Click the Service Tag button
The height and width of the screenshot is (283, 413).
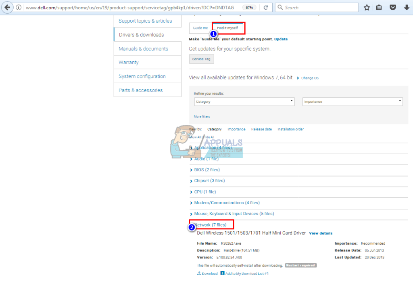pyautogui.click(x=202, y=59)
